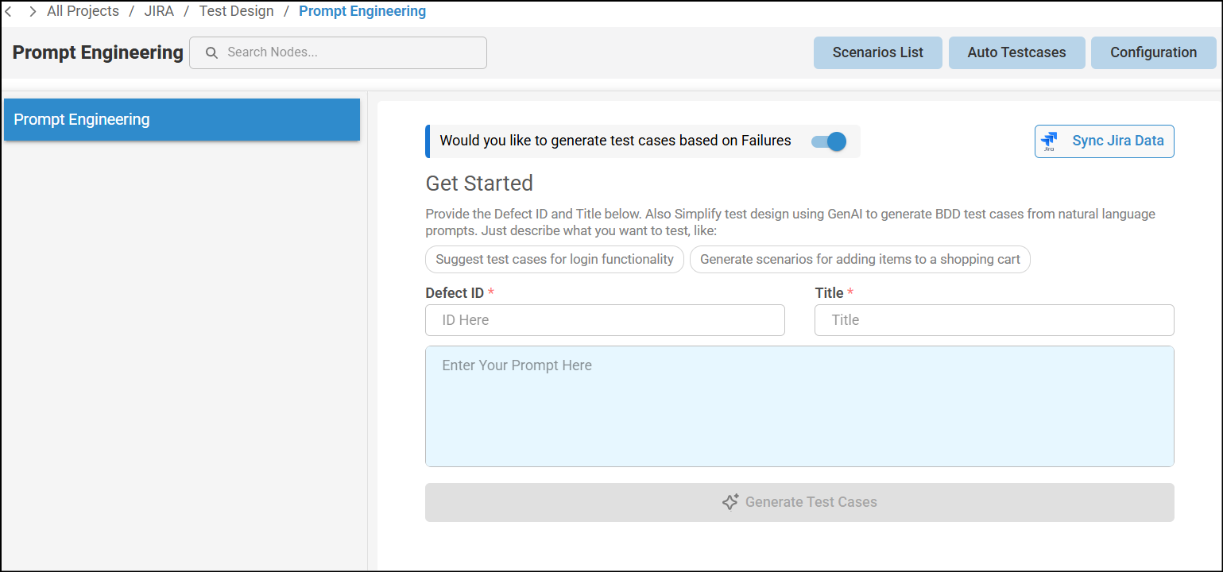Click the sparkle icon on Generate button
This screenshot has width=1223, height=572.
(x=730, y=502)
